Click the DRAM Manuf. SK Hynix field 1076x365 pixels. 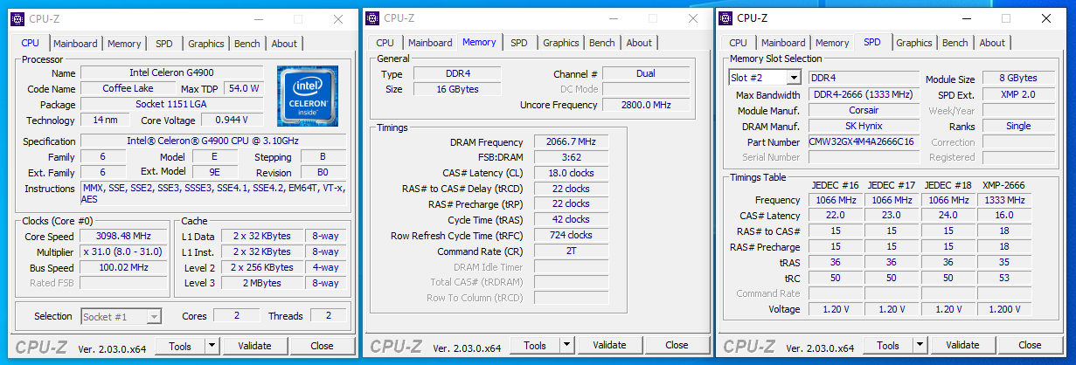point(864,127)
